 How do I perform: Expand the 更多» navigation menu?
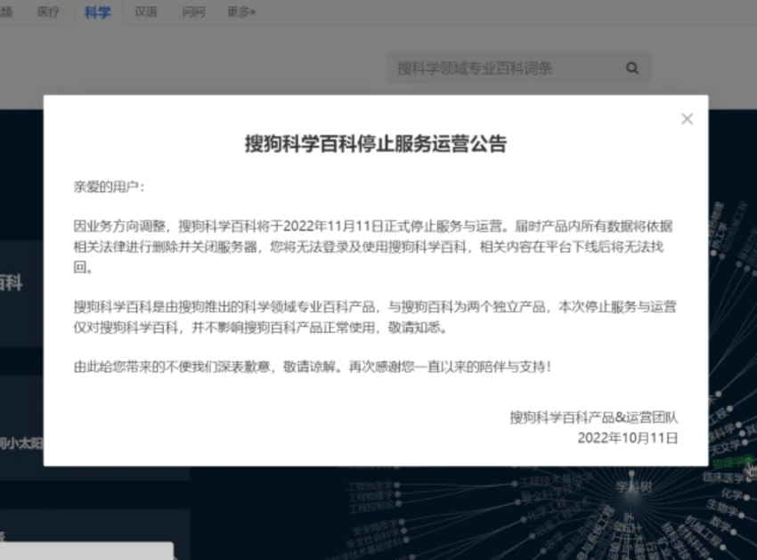(240, 12)
